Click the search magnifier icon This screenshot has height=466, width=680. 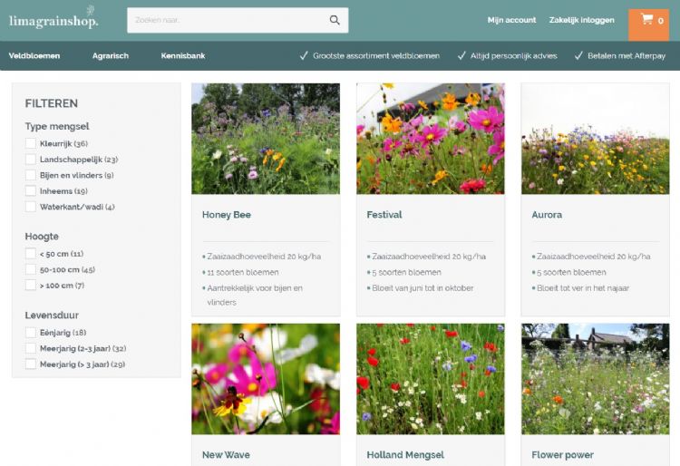[x=335, y=20]
